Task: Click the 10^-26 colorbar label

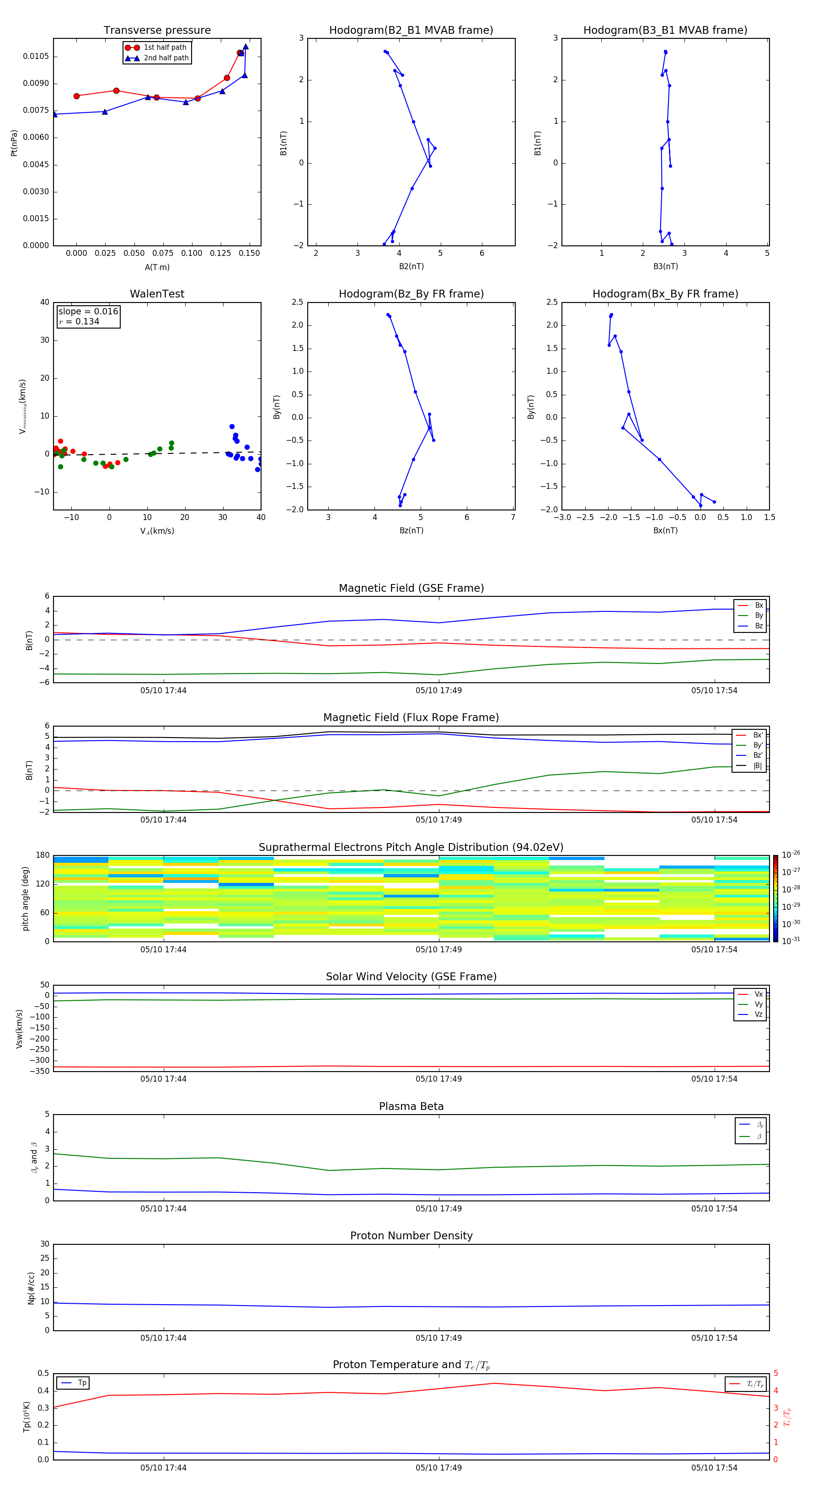Action: click(791, 855)
